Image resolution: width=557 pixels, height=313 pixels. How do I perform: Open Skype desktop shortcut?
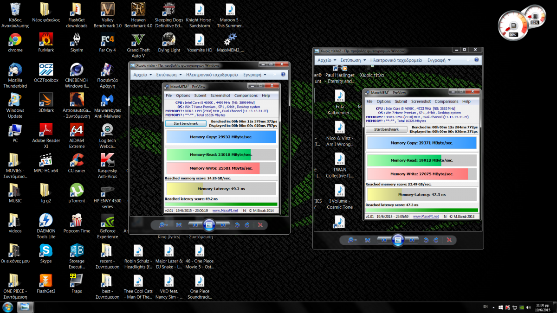[x=46, y=253]
